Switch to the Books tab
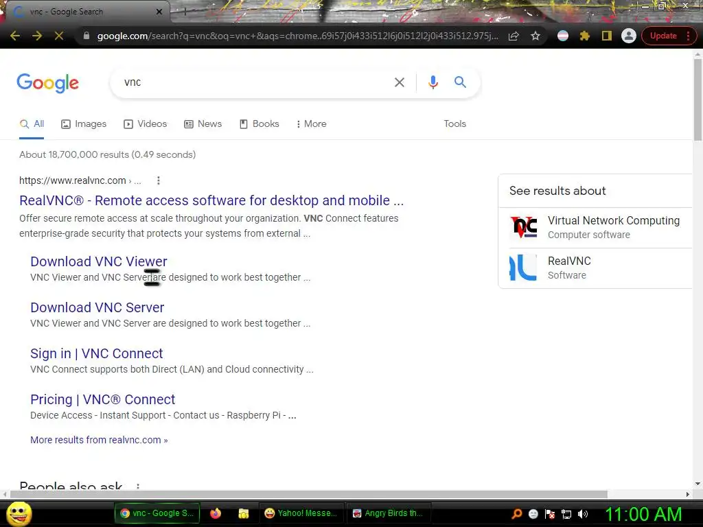Screen dimensions: 703x527 (x=259, y=124)
